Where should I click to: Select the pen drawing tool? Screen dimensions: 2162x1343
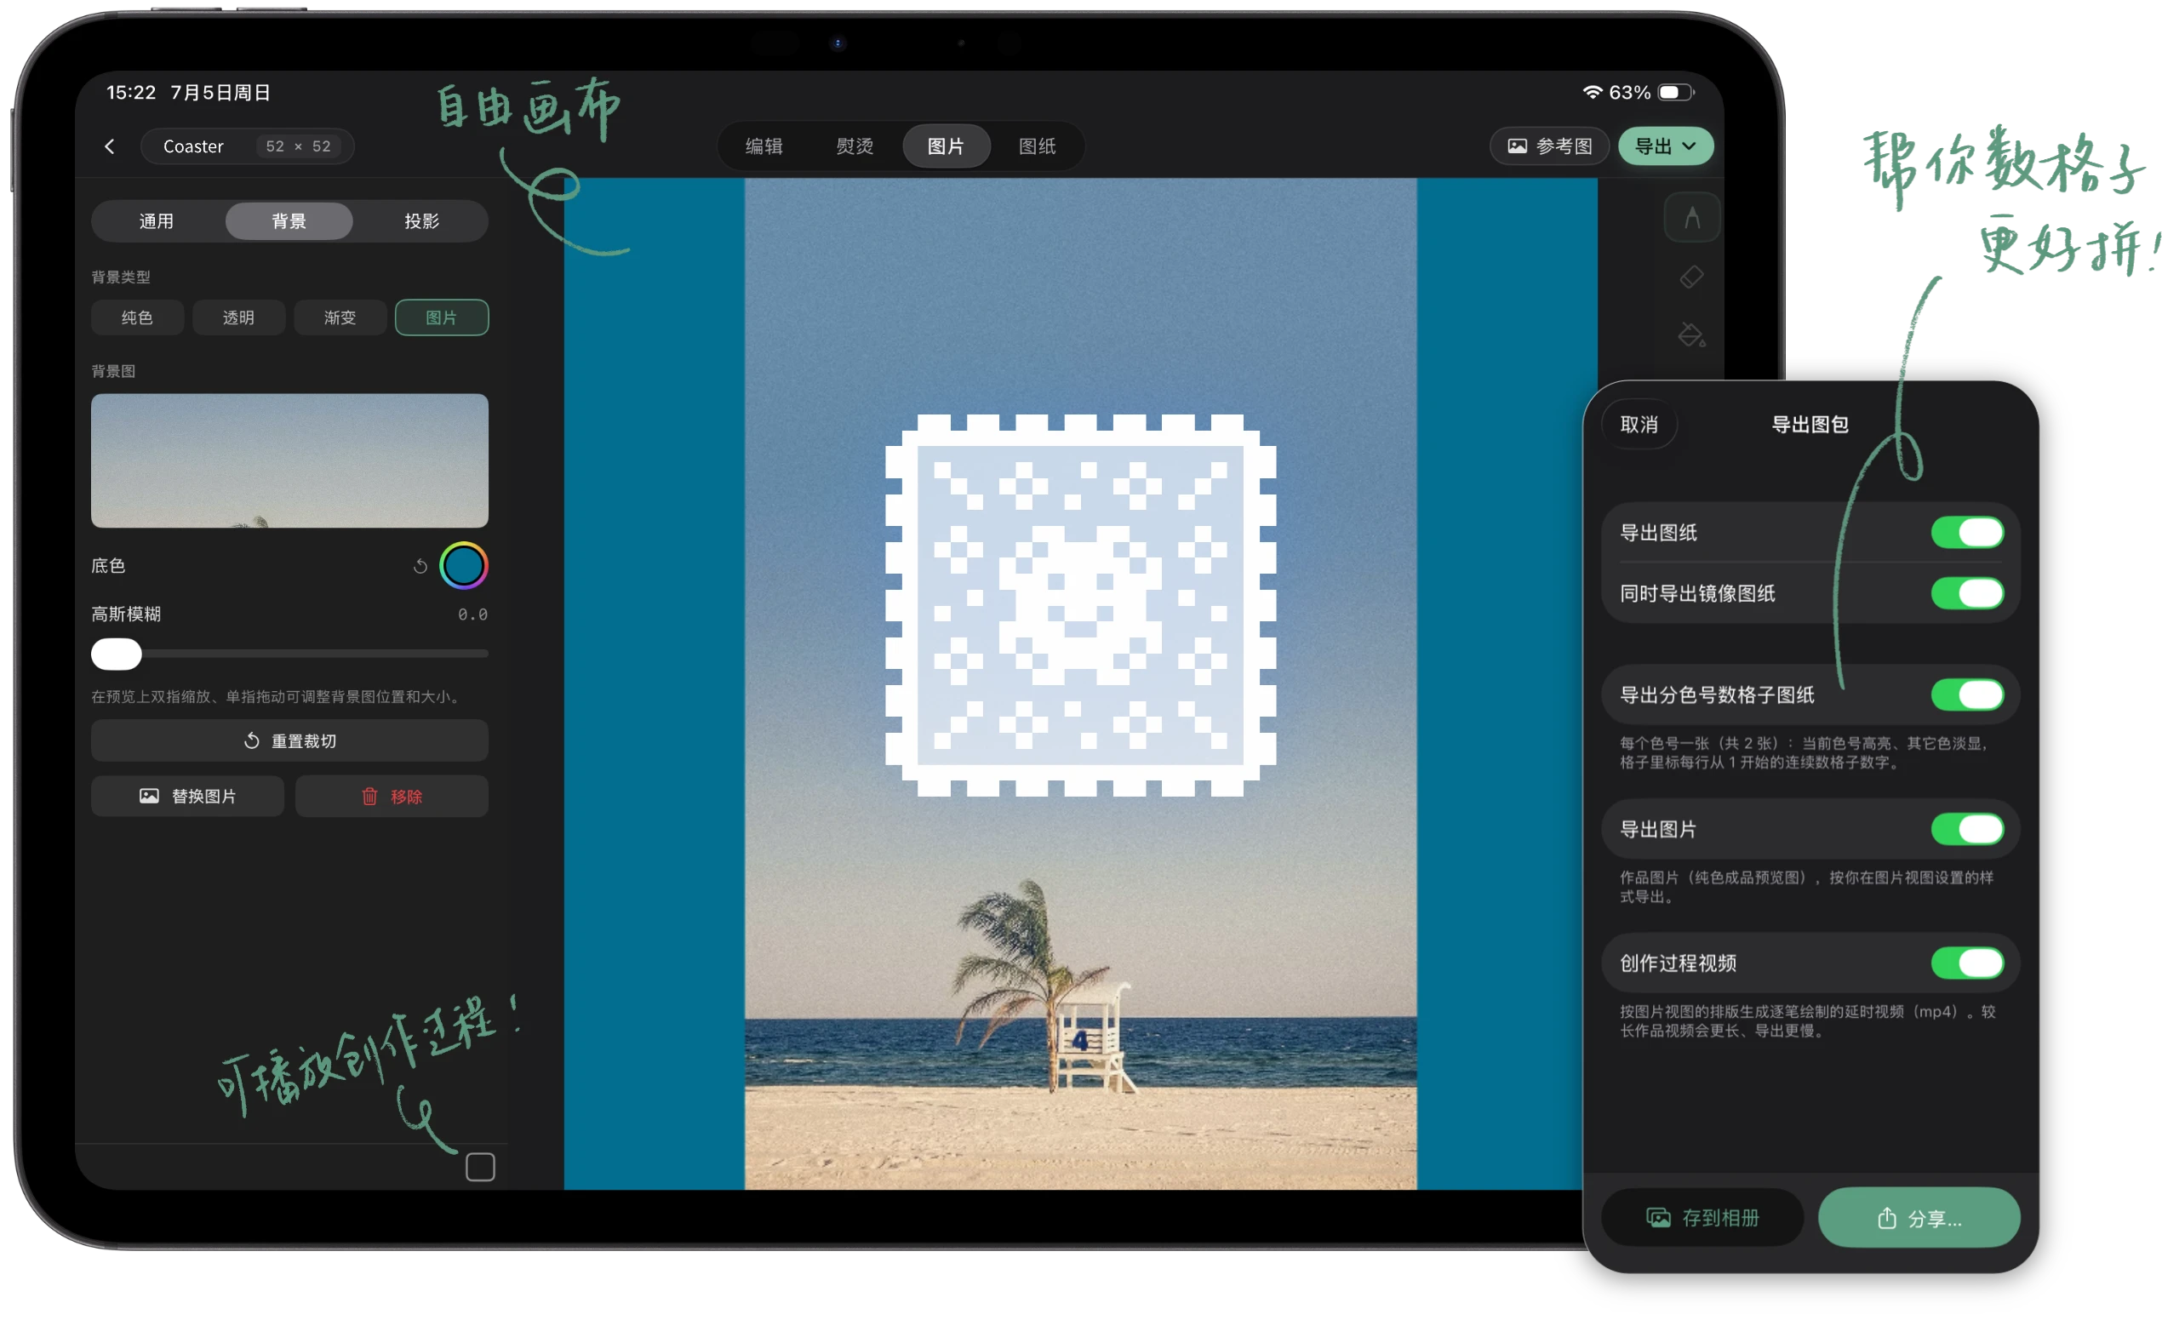pos(1691,218)
